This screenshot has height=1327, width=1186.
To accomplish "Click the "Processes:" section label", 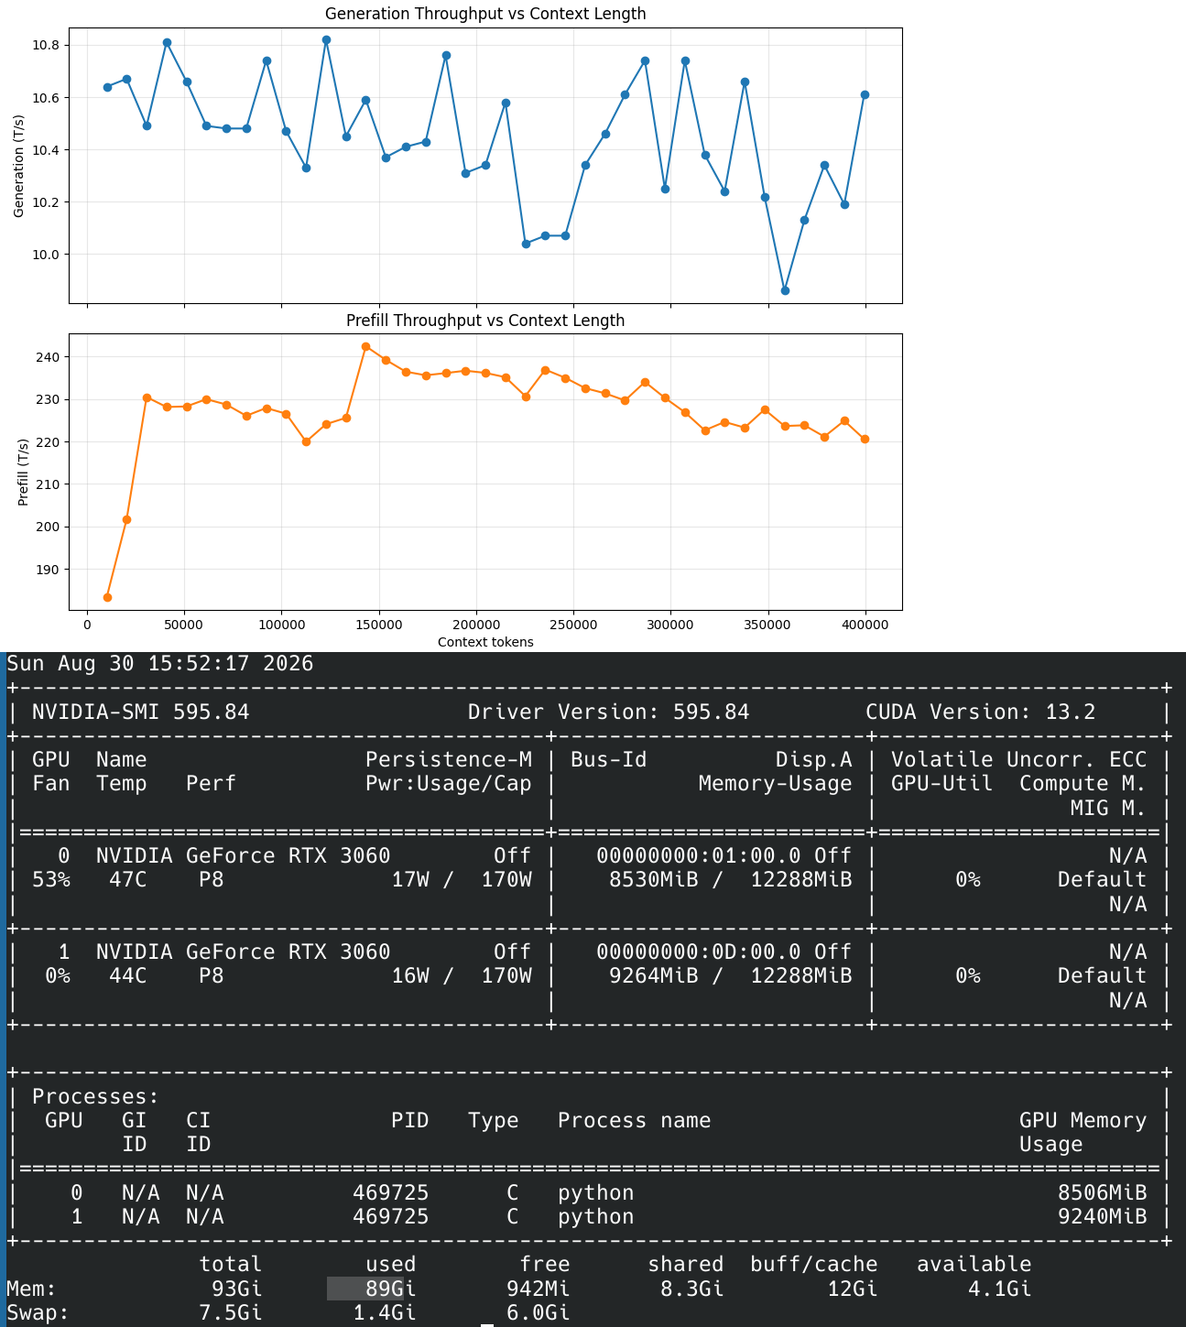I will tap(96, 1097).
